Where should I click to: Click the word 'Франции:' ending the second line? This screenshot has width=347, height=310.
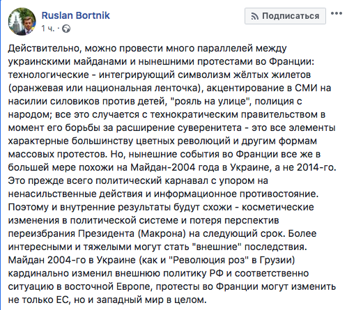click(291, 61)
